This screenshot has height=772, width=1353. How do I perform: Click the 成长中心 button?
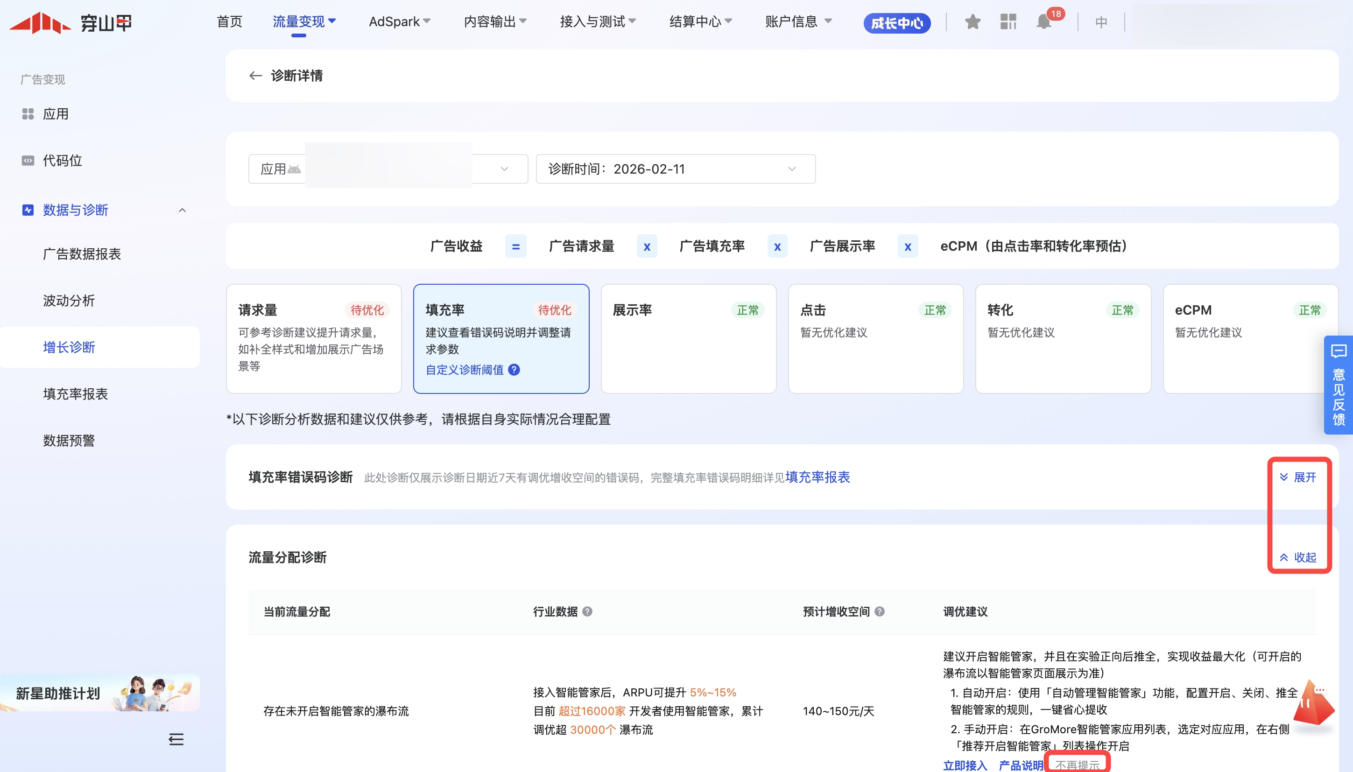896,23
